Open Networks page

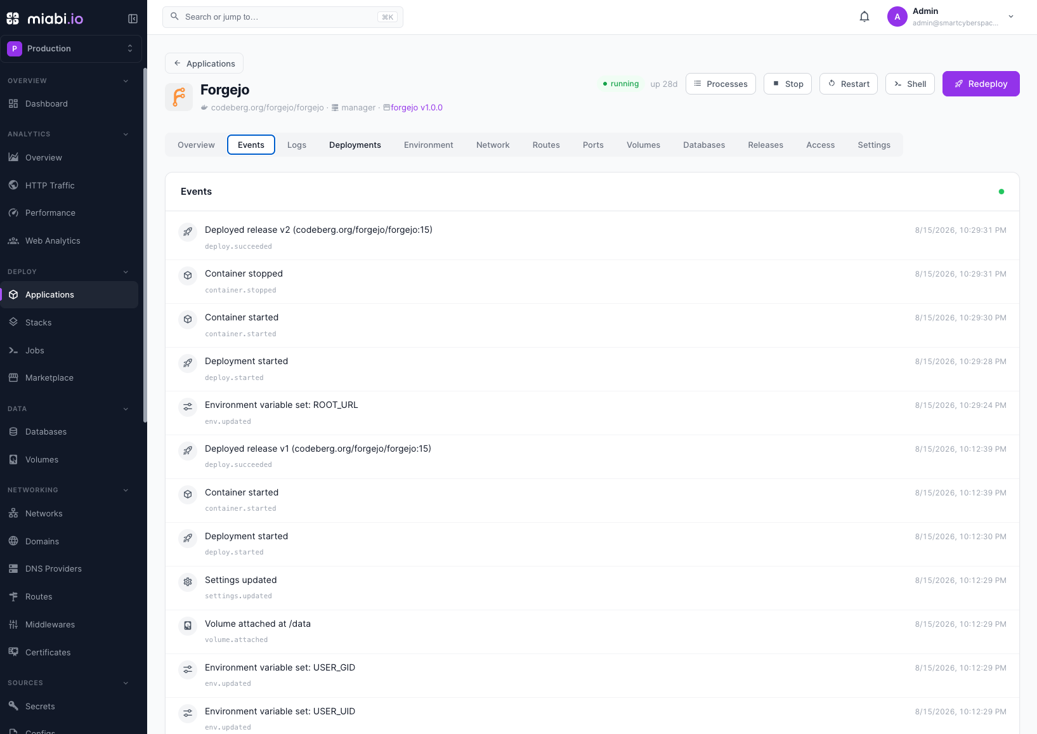[x=69, y=513]
